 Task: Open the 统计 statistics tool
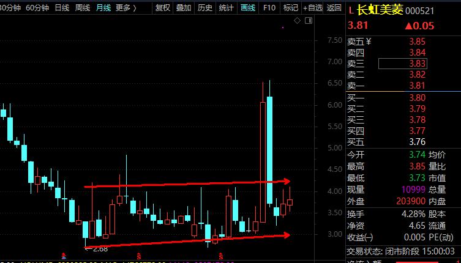[x=226, y=7]
